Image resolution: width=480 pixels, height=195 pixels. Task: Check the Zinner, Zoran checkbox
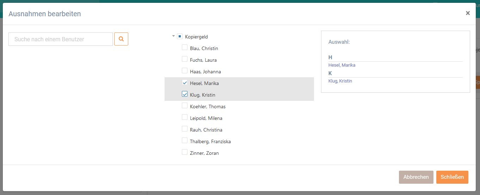pyautogui.click(x=185, y=152)
